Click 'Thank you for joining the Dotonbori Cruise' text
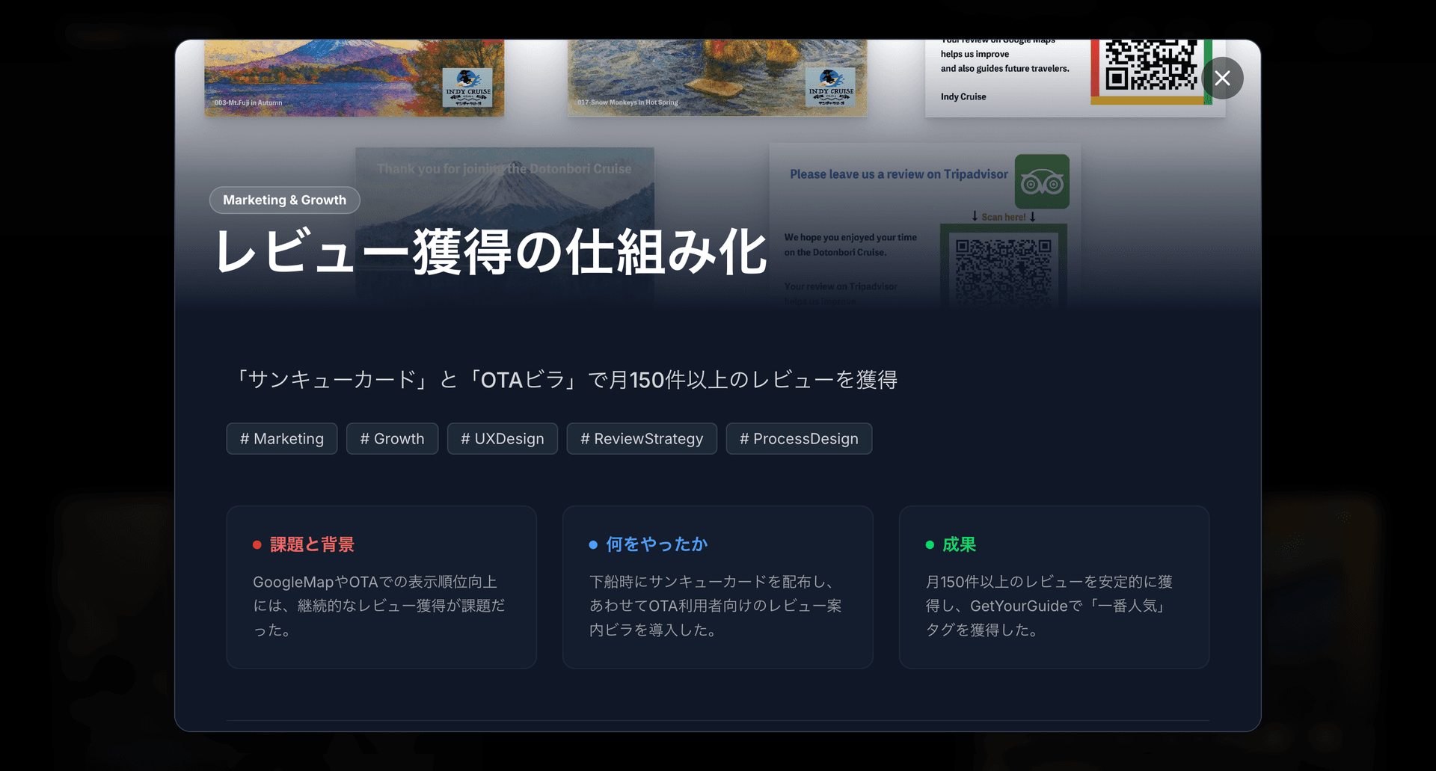Image resolution: width=1436 pixels, height=771 pixels. tap(504, 169)
